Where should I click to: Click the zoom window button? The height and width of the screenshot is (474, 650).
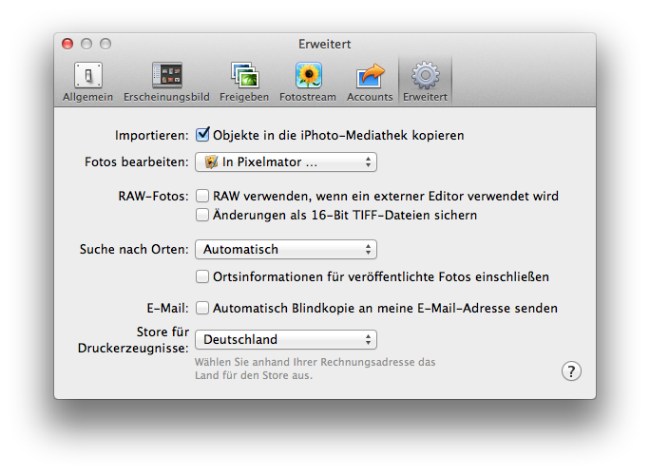[105, 44]
